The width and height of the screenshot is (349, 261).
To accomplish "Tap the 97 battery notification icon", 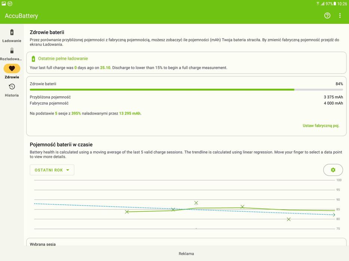I will pyautogui.click(x=10, y=4).
